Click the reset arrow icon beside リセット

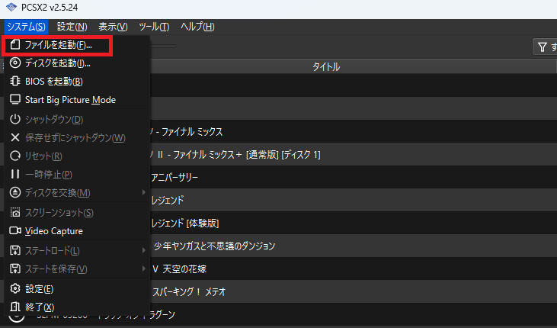tap(15, 156)
